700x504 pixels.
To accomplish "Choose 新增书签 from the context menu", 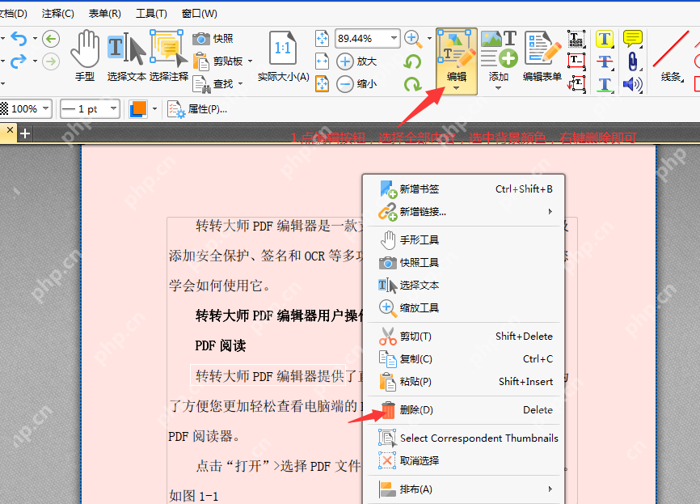I will (420, 188).
